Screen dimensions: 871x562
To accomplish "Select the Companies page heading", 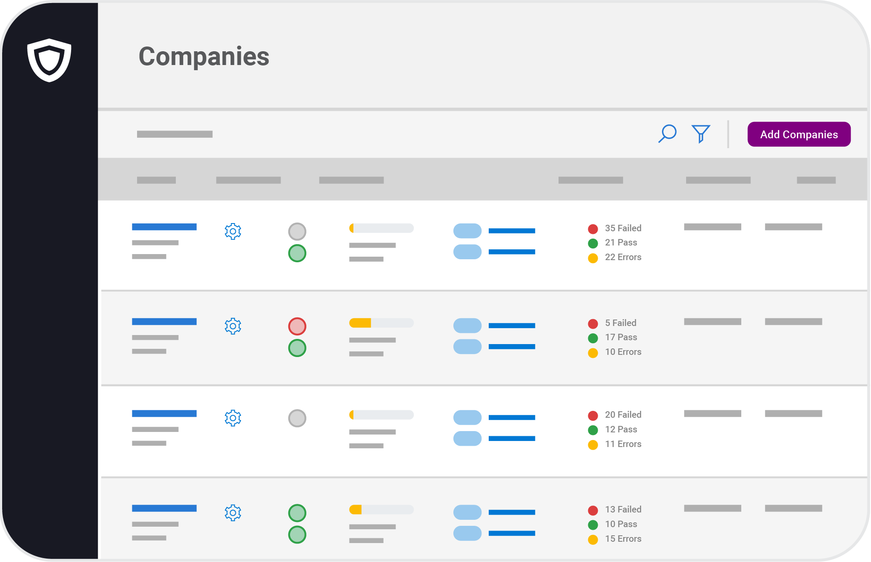I will pyautogui.click(x=204, y=56).
